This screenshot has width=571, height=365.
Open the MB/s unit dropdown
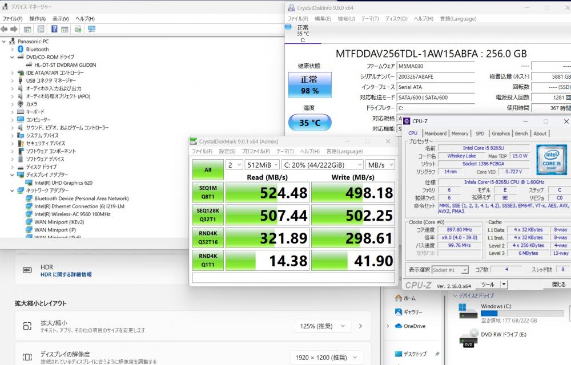380,165
